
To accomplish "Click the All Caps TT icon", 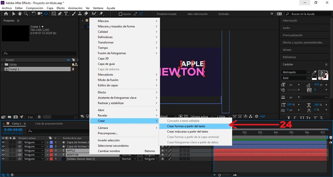I will [302, 118].
